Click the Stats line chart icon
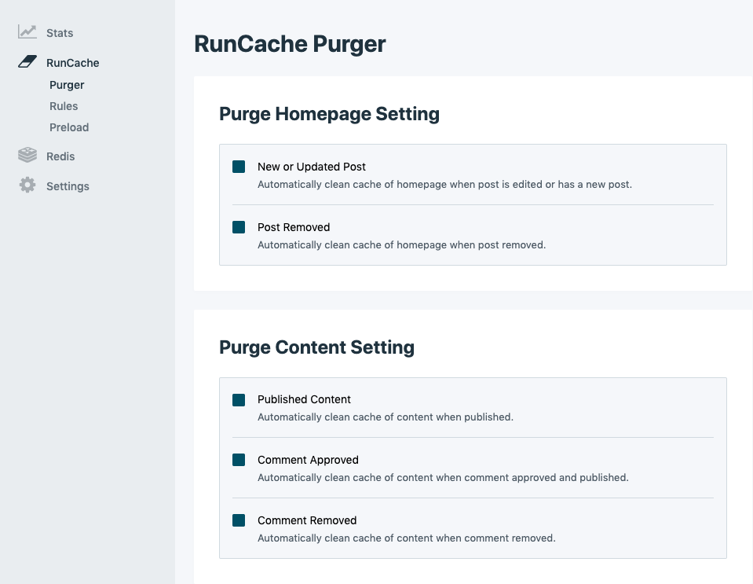Image resolution: width=753 pixels, height=584 pixels. click(27, 32)
